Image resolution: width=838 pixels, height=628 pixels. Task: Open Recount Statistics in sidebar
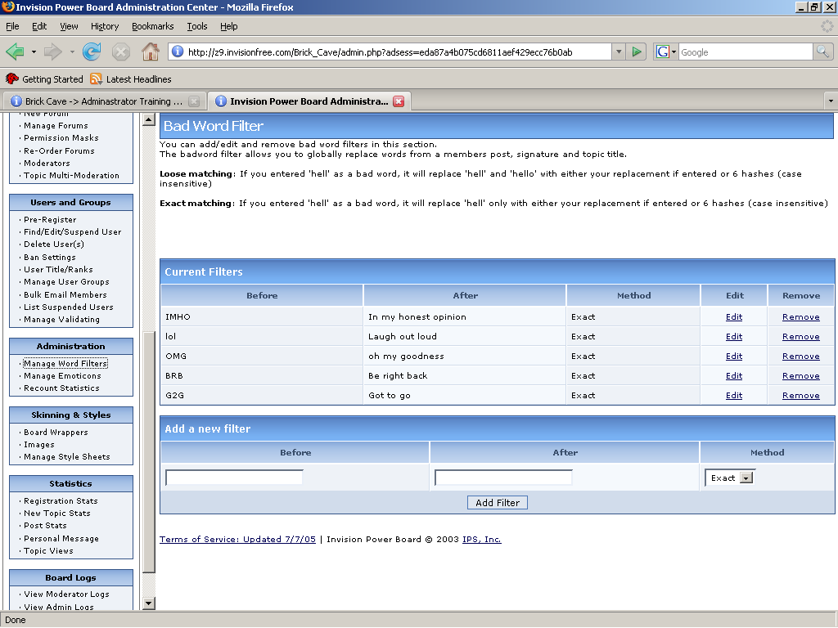coord(61,388)
